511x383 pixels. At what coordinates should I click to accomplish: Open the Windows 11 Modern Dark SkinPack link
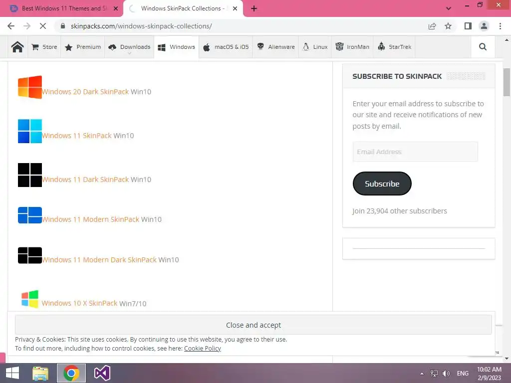pos(99,259)
